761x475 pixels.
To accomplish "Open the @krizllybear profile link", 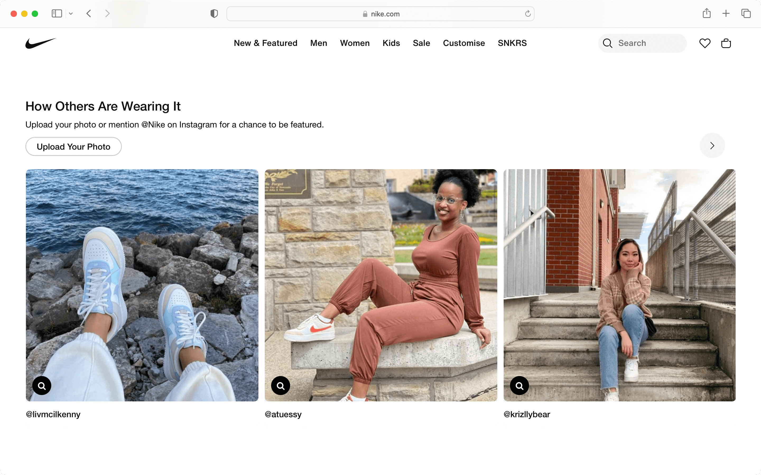I will coord(527,414).
